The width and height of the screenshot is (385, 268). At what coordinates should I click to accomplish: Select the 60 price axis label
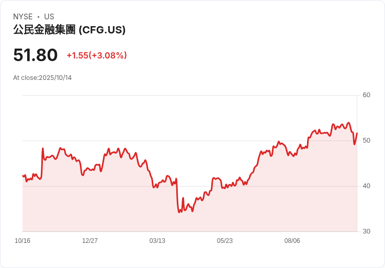tap(366, 95)
